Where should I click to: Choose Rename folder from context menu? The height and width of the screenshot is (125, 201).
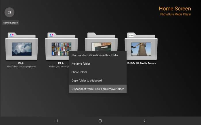coord(98,64)
